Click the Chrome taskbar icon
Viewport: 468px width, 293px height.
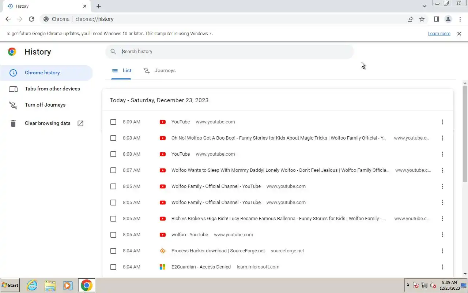[87, 285]
